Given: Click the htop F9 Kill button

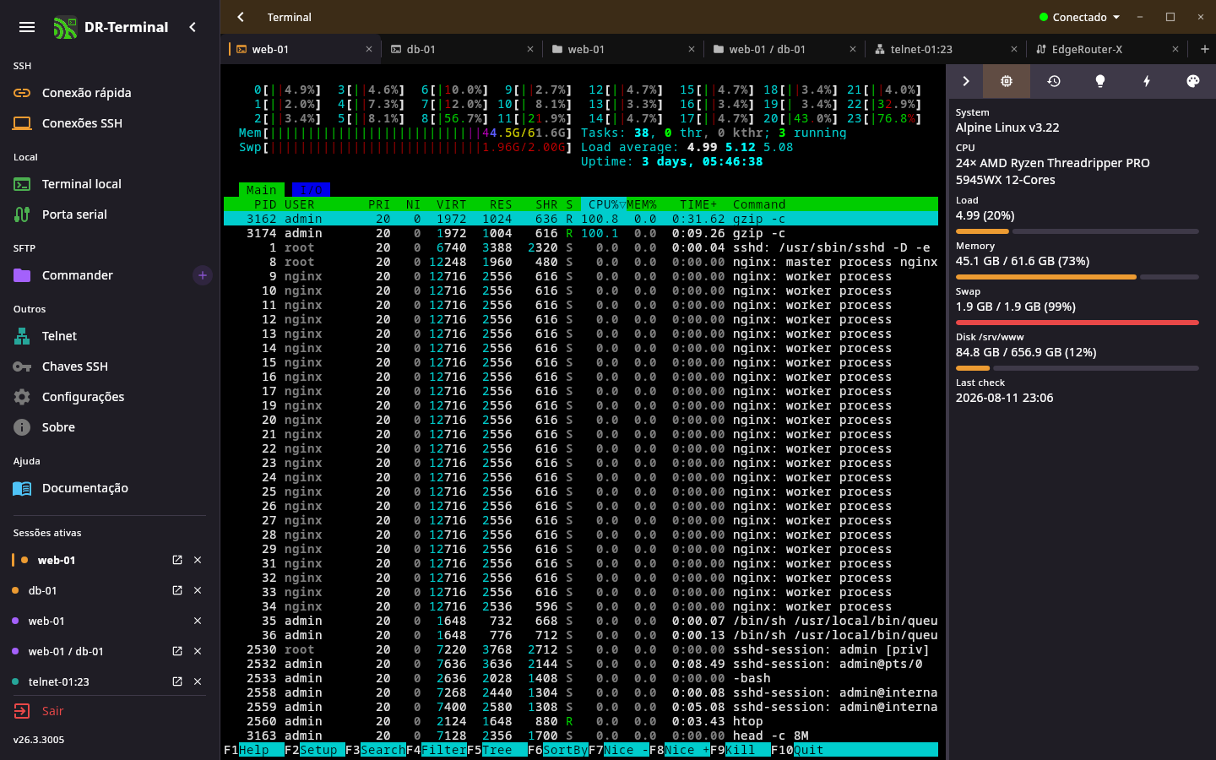Looking at the screenshot, I should [x=741, y=750].
